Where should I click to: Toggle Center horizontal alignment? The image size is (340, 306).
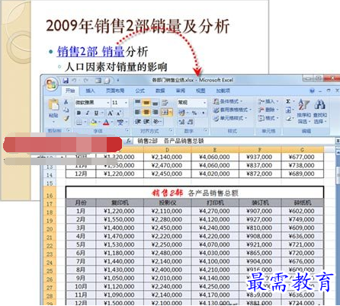146,112
